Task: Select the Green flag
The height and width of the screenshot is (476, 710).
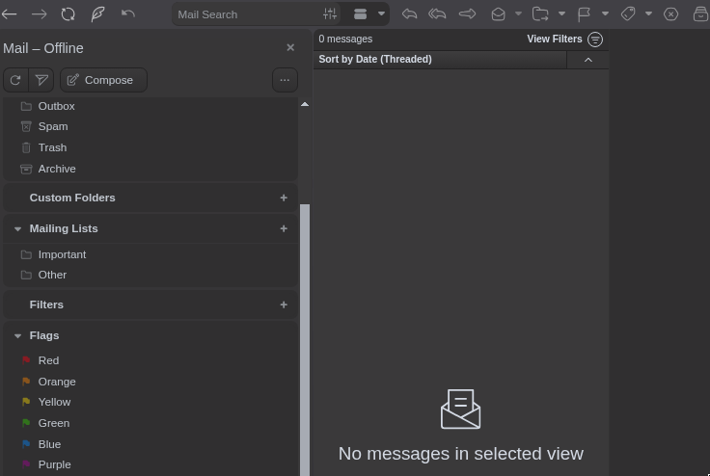Action: tap(150, 424)
